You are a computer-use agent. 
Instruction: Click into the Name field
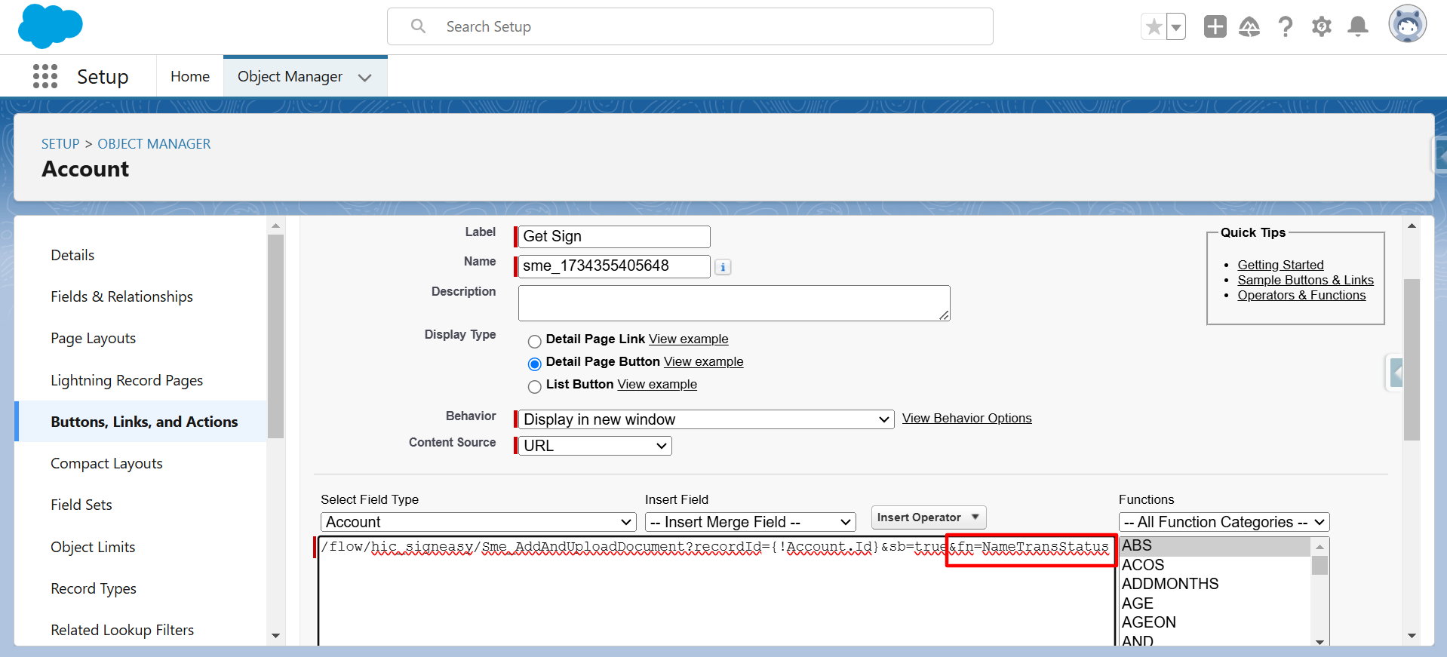(x=614, y=266)
